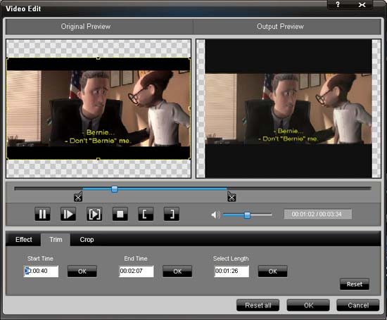
Task: Click the right scissors trim marker
Action: coord(231,197)
